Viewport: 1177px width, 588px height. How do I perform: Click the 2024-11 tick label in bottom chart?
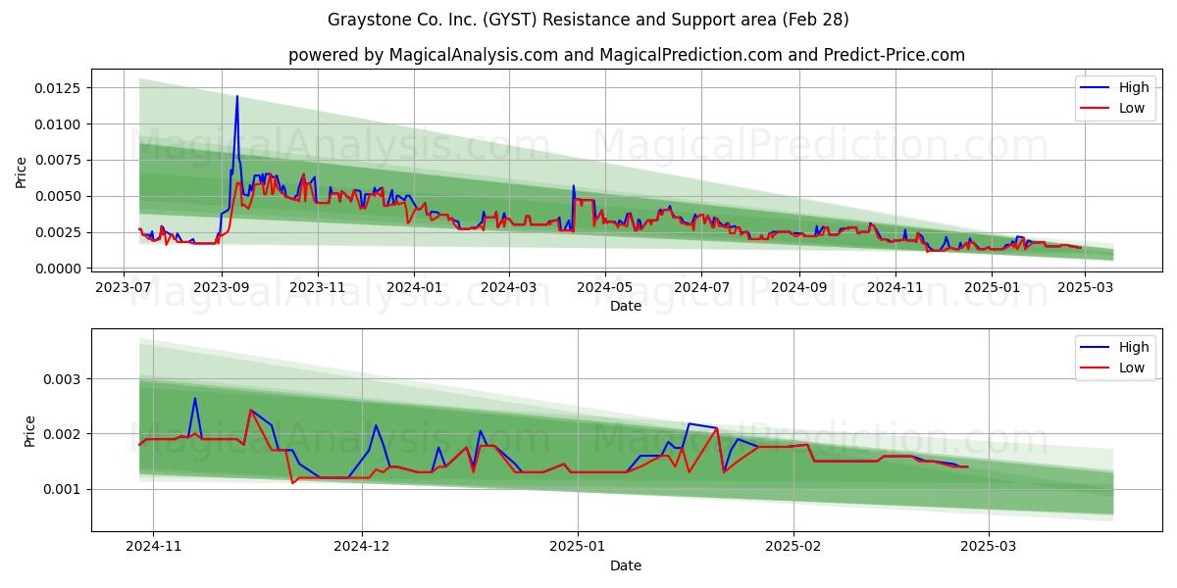[x=154, y=547]
